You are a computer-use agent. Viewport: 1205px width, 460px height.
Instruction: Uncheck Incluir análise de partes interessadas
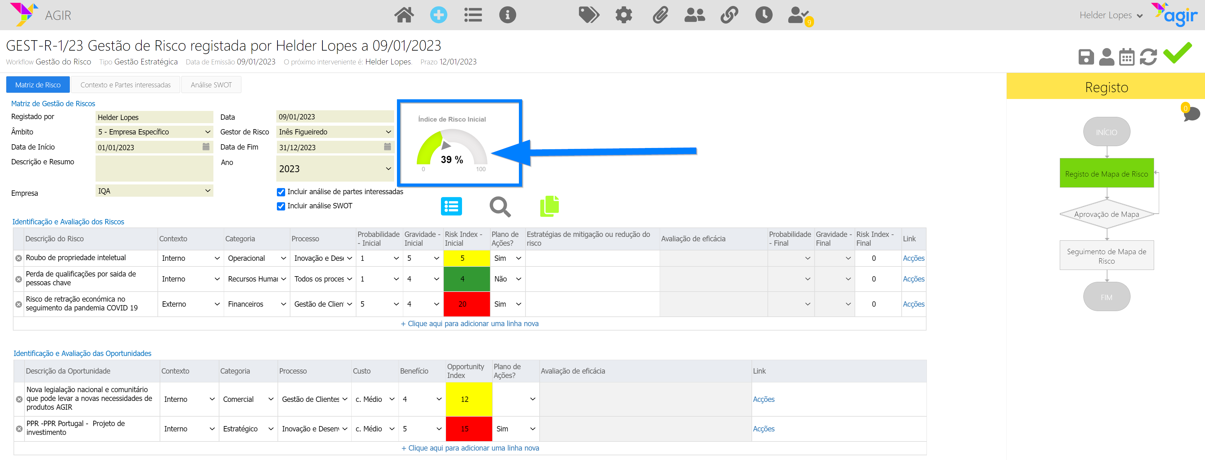[281, 192]
